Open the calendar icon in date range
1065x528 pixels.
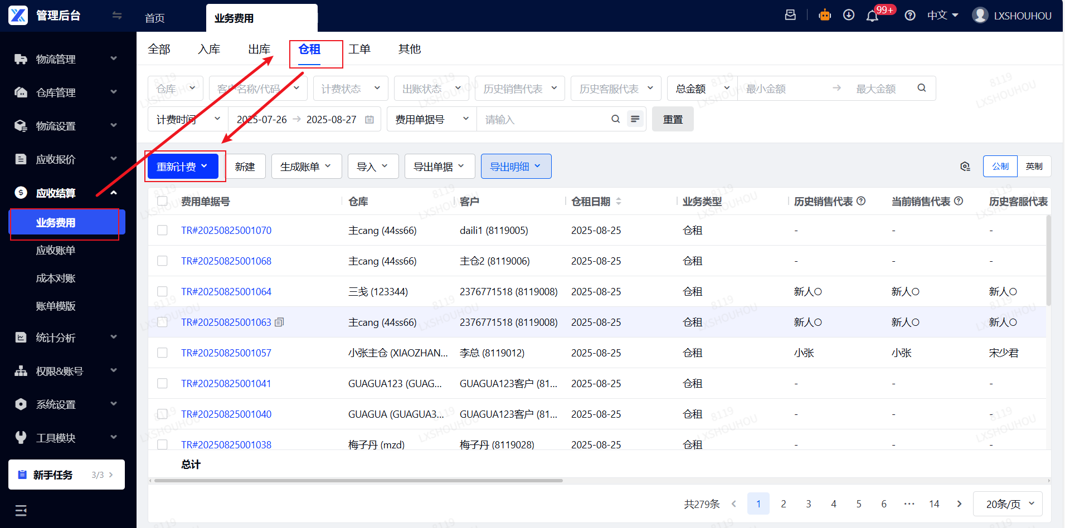point(369,119)
